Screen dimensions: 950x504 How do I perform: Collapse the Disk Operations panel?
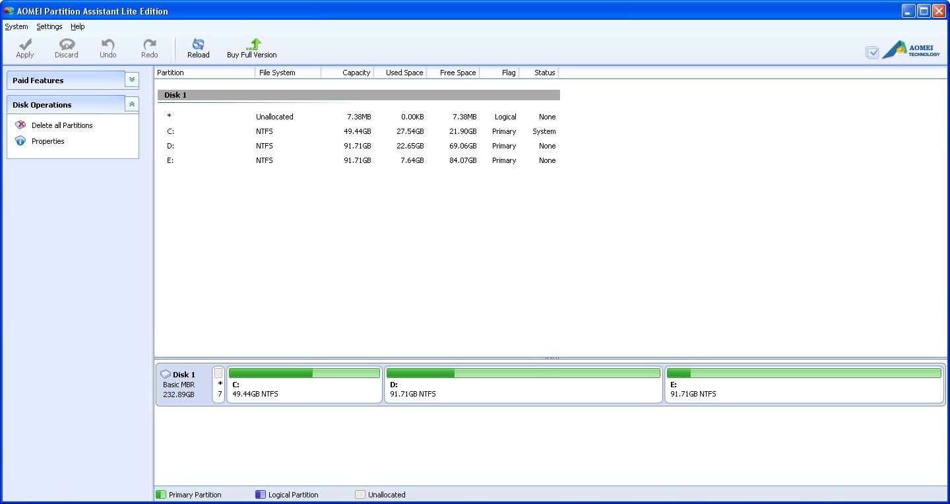pyautogui.click(x=132, y=104)
